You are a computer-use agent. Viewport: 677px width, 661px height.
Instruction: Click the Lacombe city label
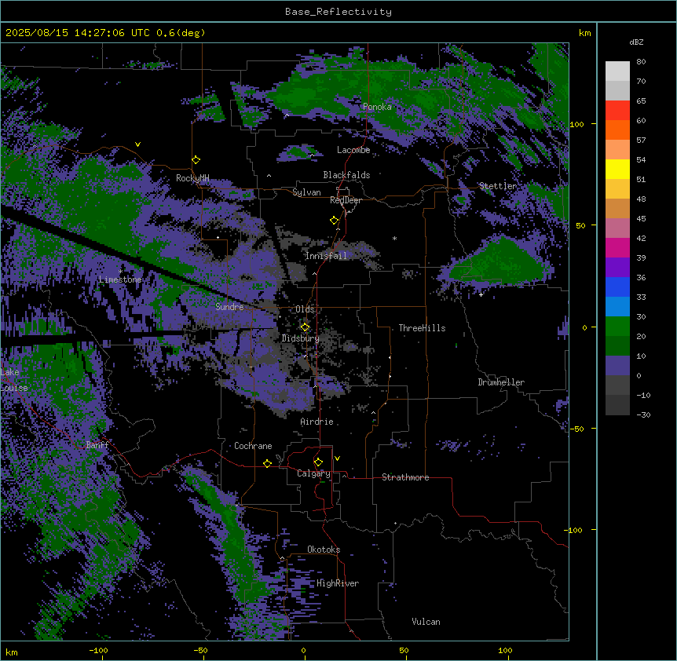[x=353, y=150]
